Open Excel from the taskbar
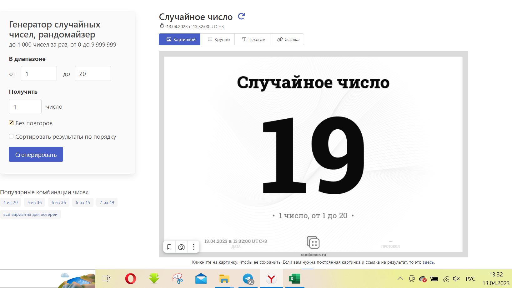Screen dimensions: 512x288 coord(294,279)
